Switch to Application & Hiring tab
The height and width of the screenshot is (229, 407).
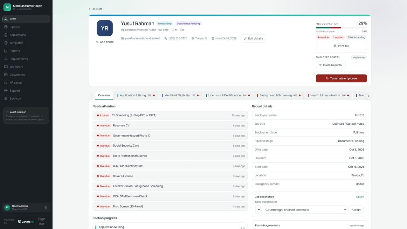136,95
